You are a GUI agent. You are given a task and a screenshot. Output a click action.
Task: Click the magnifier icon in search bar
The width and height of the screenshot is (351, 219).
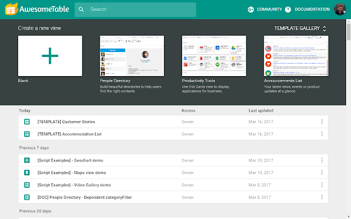(81, 9)
